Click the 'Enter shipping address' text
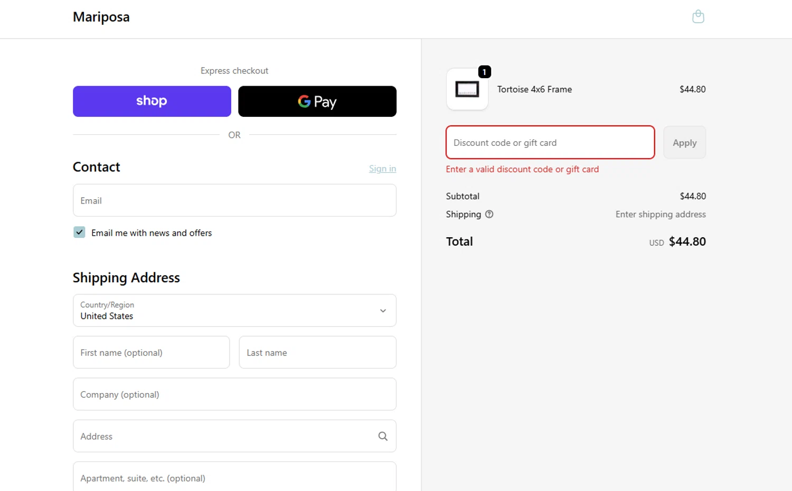 [x=661, y=214]
